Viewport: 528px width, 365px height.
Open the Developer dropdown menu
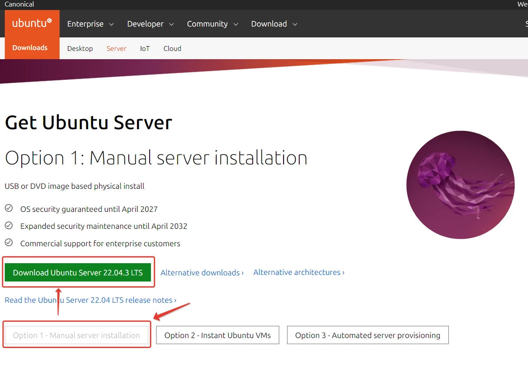click(x=150, y=24)
